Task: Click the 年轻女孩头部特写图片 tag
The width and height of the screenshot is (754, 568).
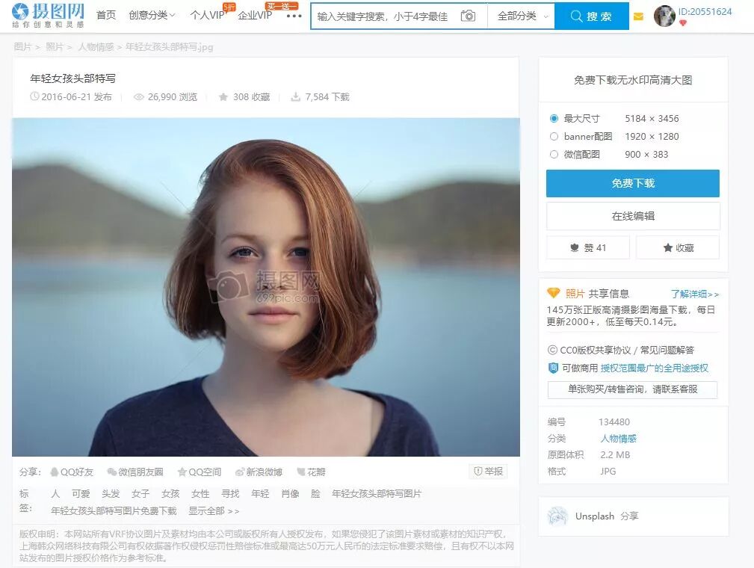Action: click(x=377, y=493)
